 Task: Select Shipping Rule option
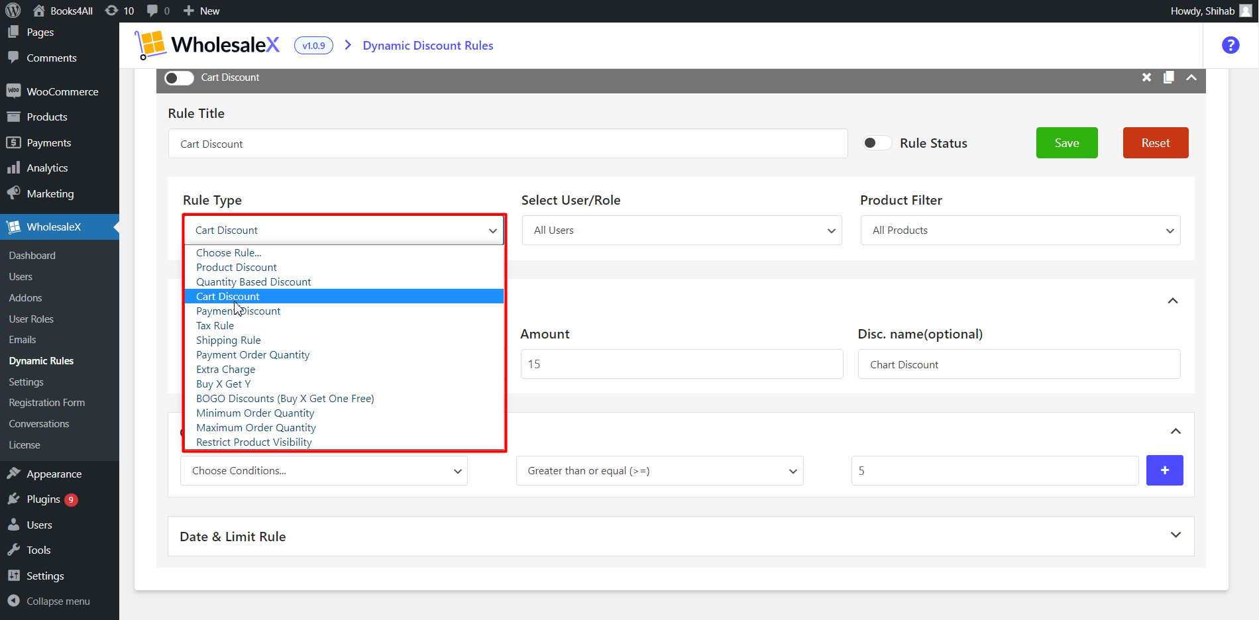tap(344, 340)
